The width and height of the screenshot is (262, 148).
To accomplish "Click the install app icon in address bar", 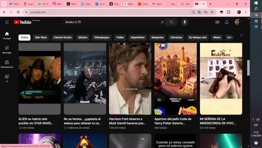I will tap(193, 12).
